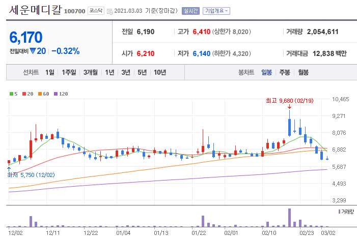Click the purple 120-day moving average legend swatch
Image resolution: width=357 pixels, height=239 pixels.
pyautogui.click(x=56, y=94)
